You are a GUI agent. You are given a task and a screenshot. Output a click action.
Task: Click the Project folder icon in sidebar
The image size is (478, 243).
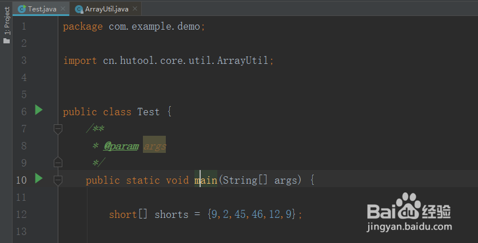(x=6, y=40)
